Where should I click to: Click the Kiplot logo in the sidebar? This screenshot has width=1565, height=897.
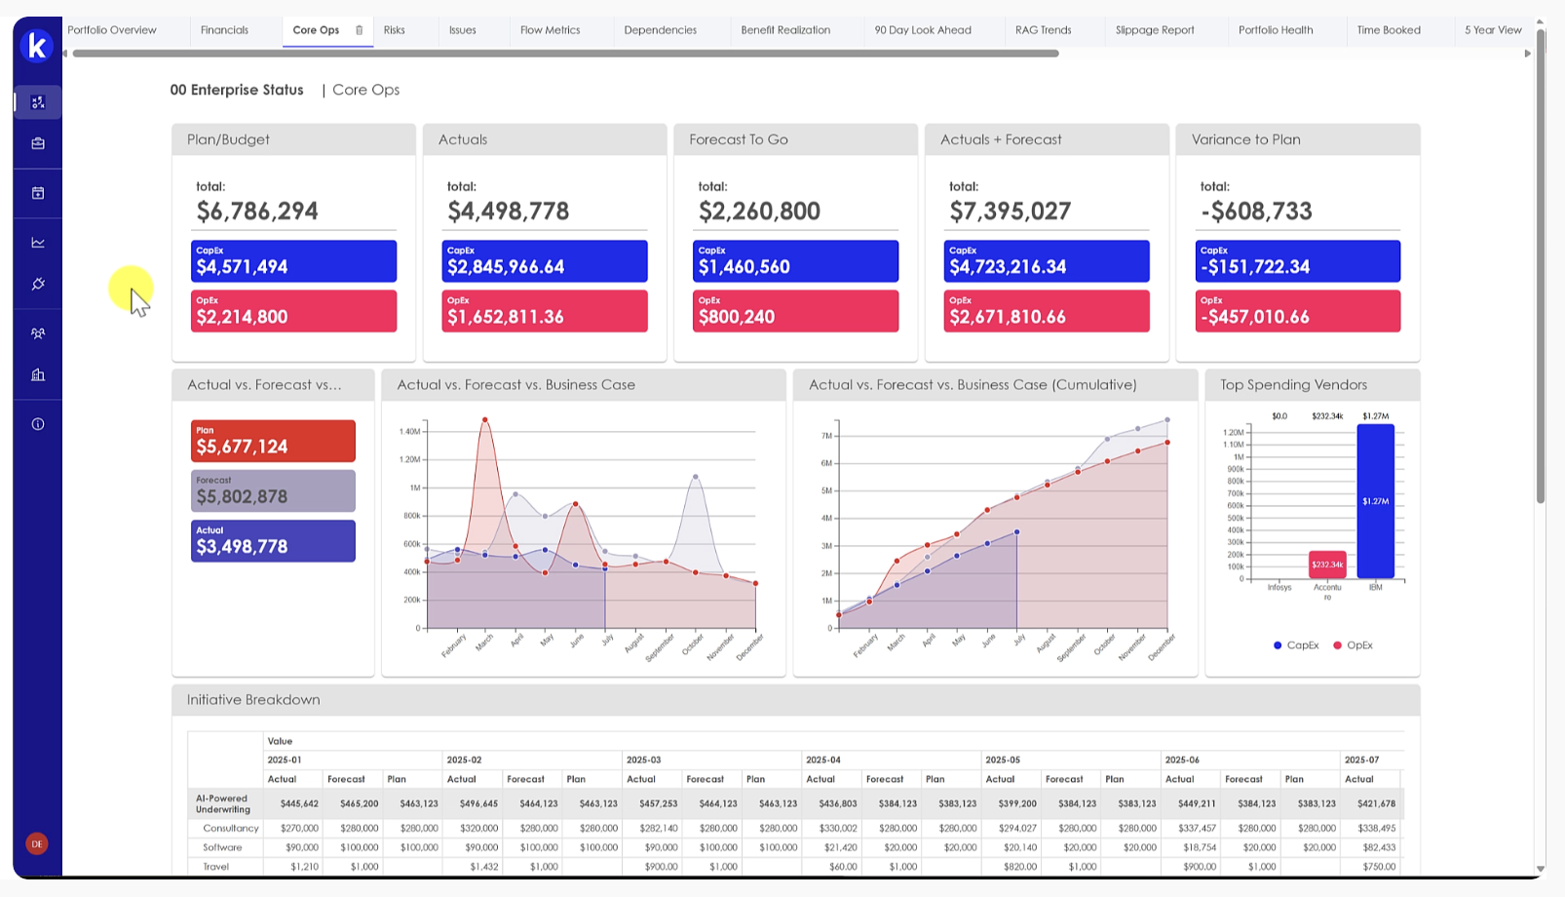pos(37,46)
